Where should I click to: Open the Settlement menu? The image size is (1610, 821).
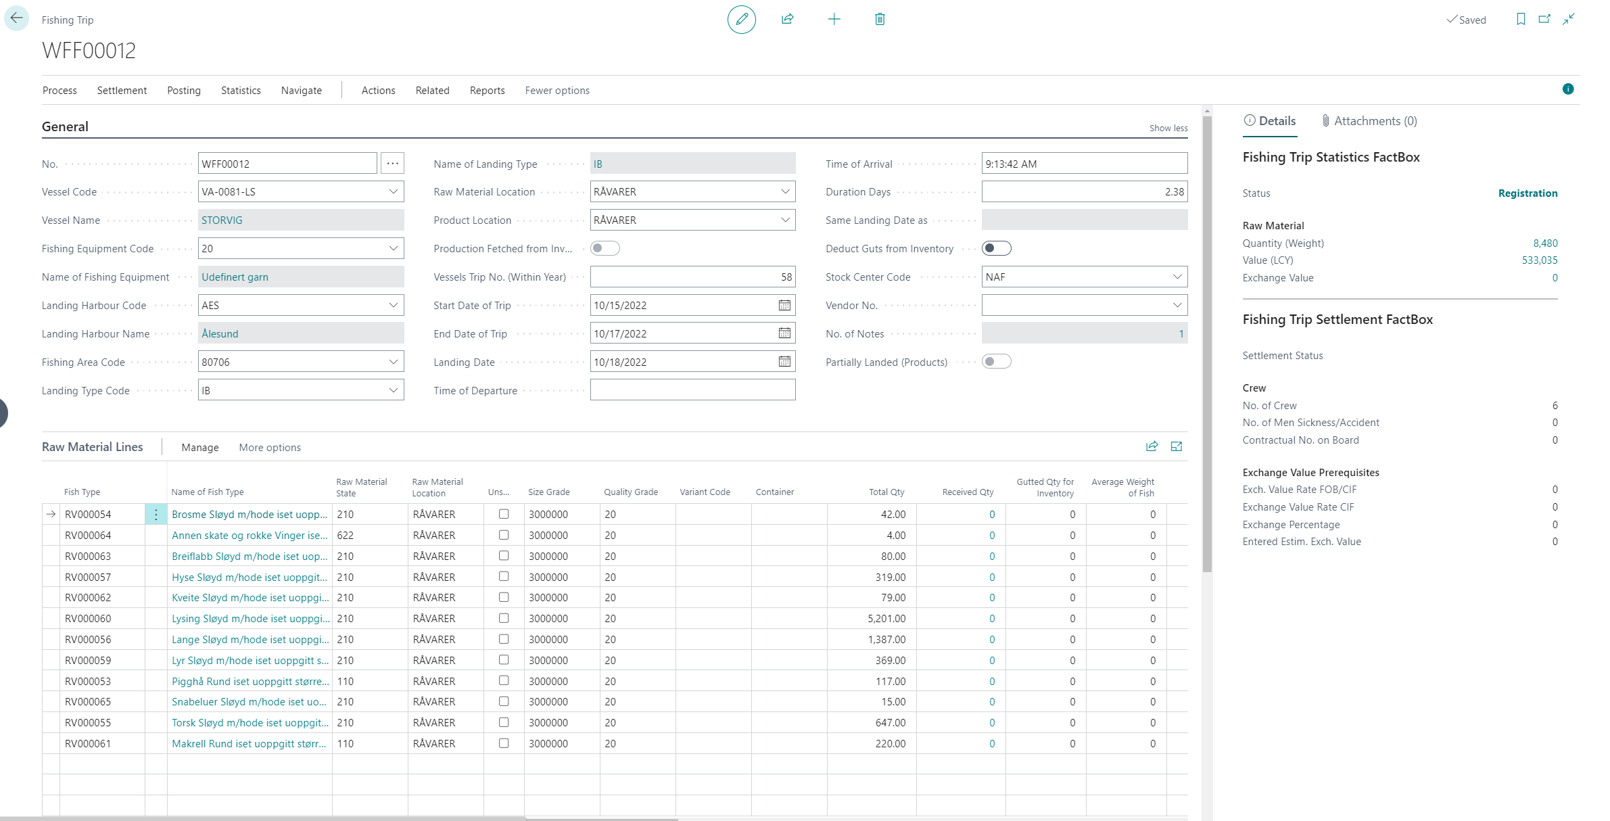(x=122, y=91)
